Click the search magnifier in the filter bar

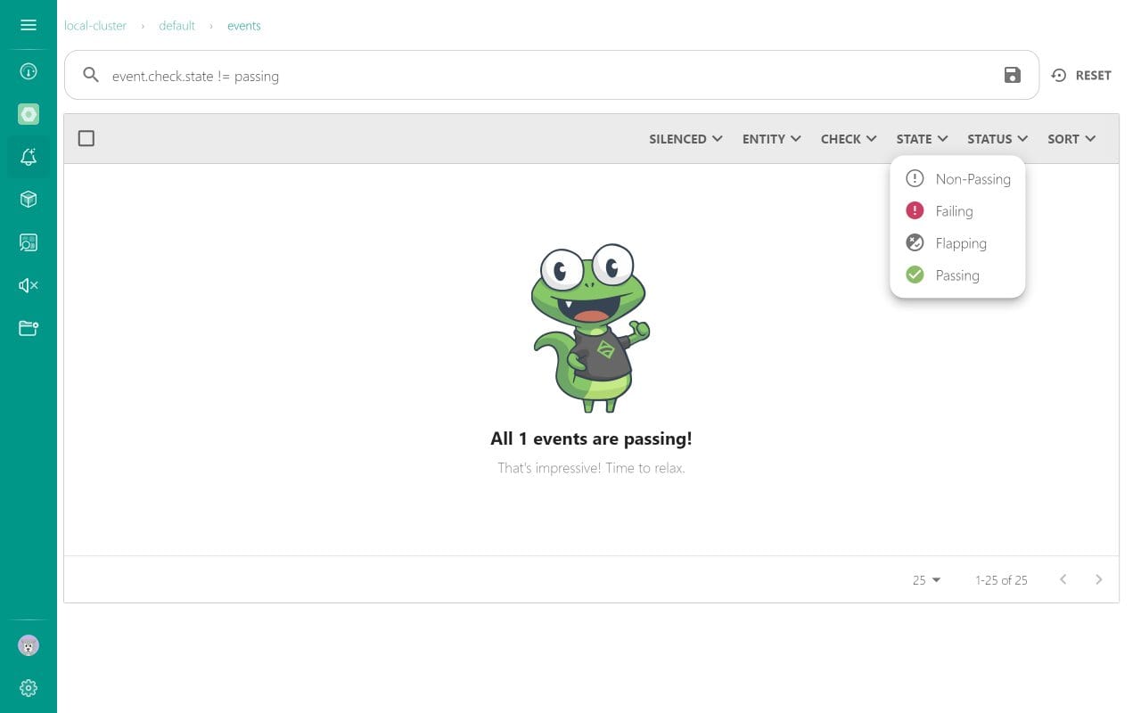coord(90,75)
